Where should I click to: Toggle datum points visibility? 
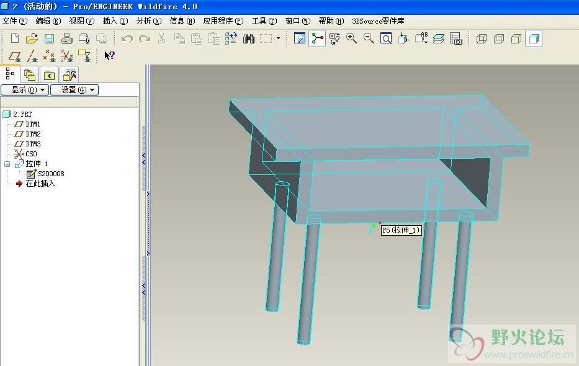click(50, 56)
